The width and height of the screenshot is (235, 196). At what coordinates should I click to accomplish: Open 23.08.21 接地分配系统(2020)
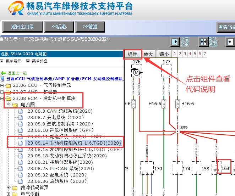[x=60, y=162]
